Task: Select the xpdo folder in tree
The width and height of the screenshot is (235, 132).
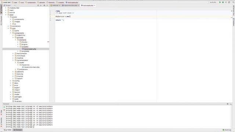Action: (15, 99)
